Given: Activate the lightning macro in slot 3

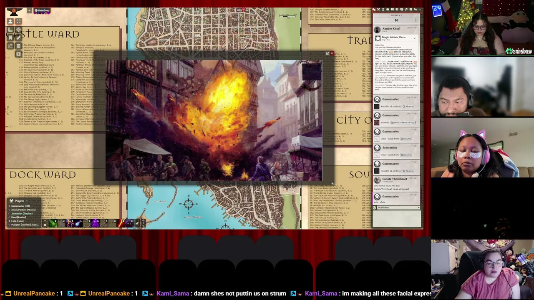Looking at the screenshot, I should [70, 223].
